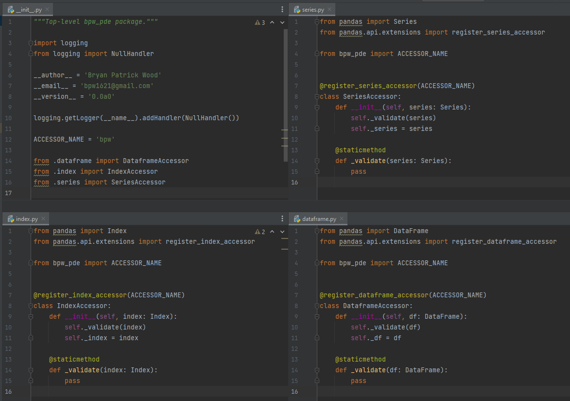Switch to the dataframe.py tab

pyautogui.click(x=318, y=219)
